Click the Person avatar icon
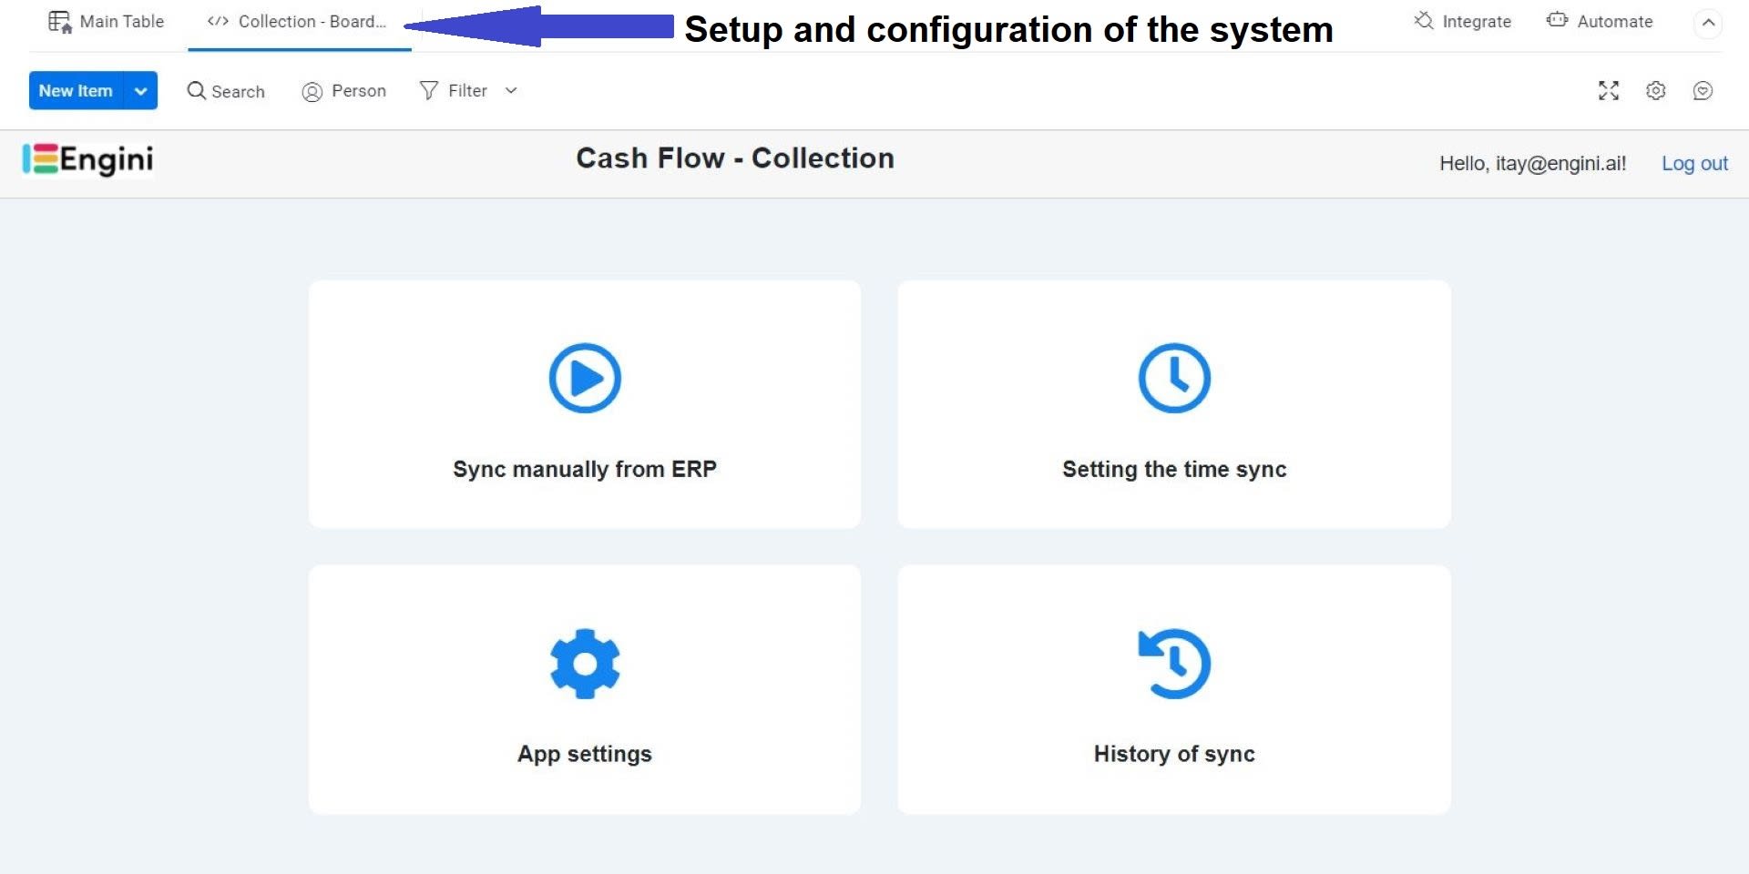Viewport: 1749px width, 874px height. pyautogui.click(x=312, y=91)
